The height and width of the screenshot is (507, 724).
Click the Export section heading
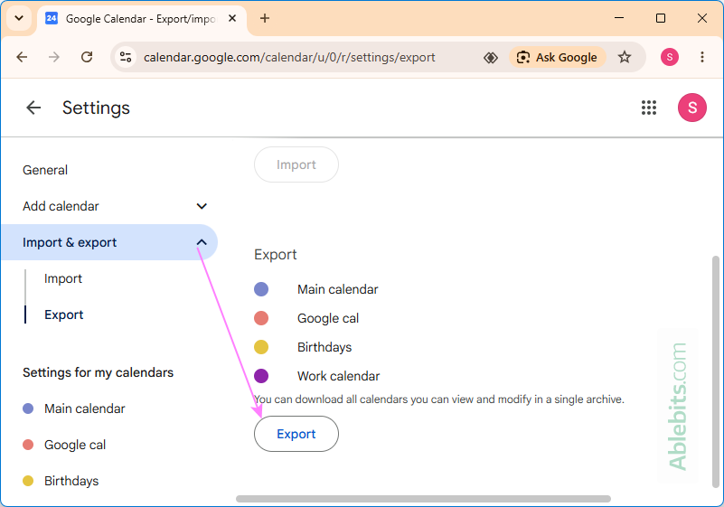pos(275,255)
